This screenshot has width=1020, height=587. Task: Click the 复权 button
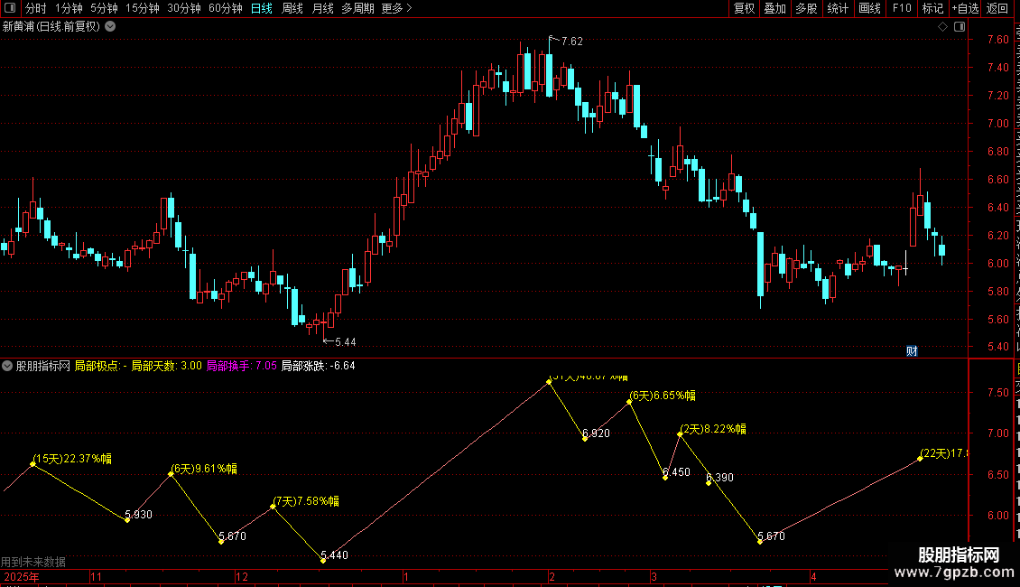[744, 8]
